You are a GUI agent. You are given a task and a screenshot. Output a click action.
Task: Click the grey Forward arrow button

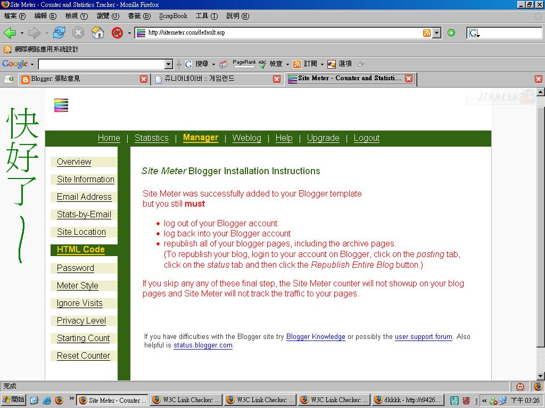pyautogui.click(x=34, y=33)
